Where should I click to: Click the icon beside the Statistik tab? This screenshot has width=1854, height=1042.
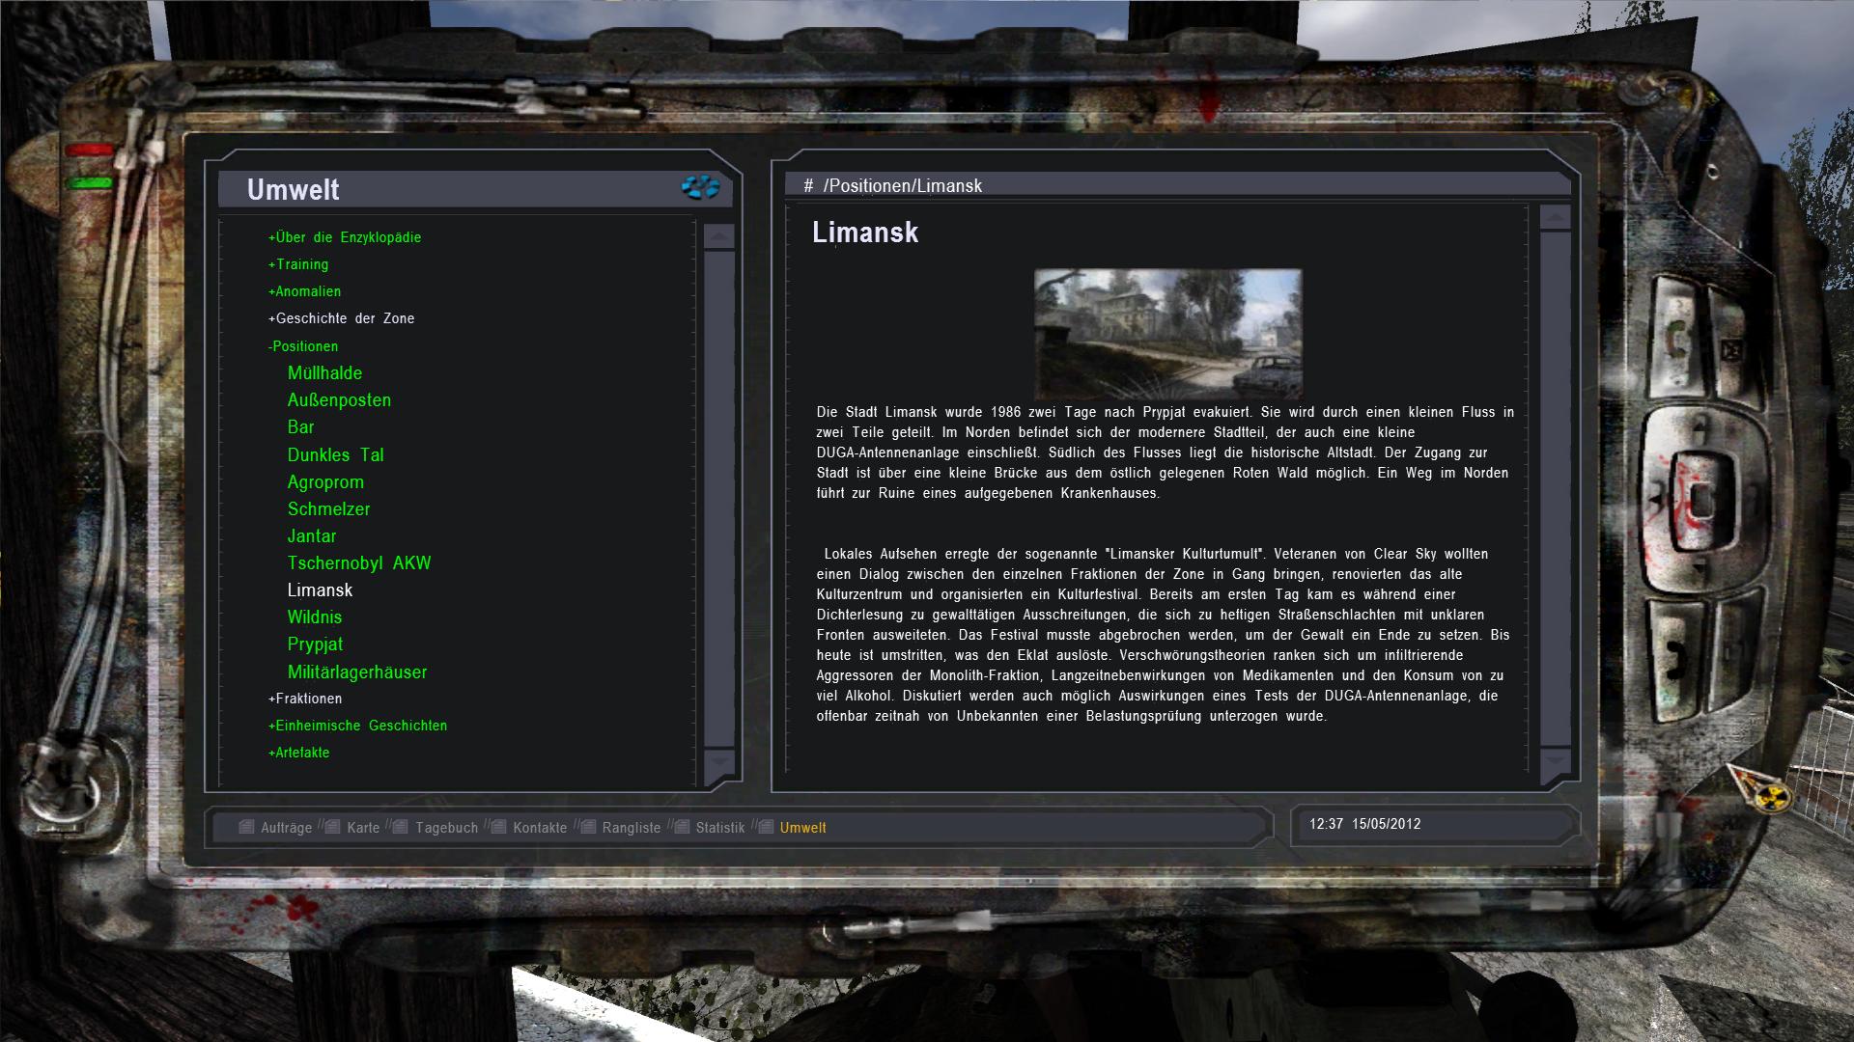pos(682,827)
